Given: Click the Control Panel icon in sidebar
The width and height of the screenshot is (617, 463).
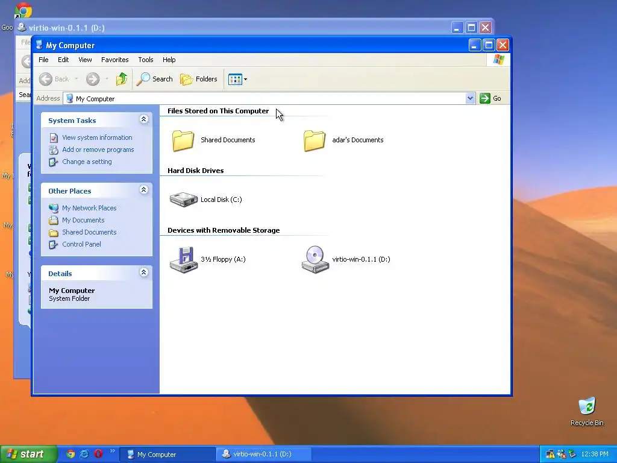Looking at the screenshot, I should 54,245.
